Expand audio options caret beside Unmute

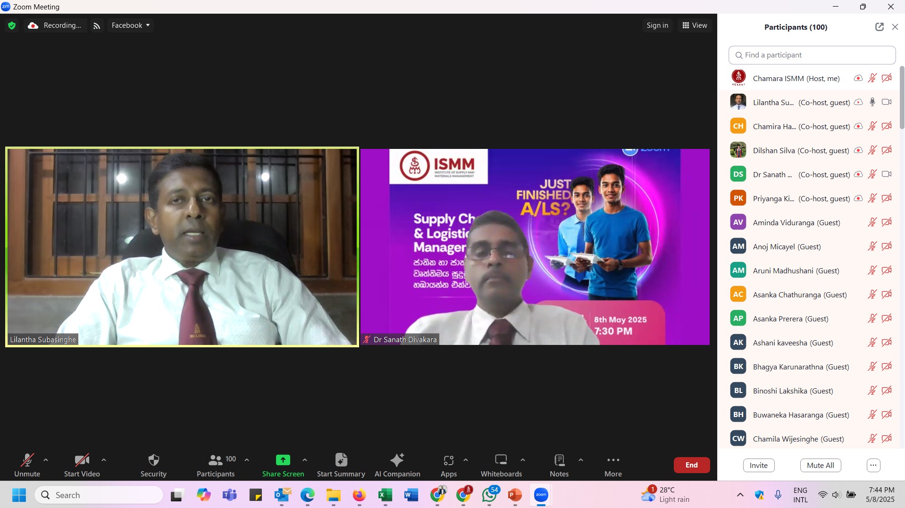pyautogui.click(x=46, y=460)
